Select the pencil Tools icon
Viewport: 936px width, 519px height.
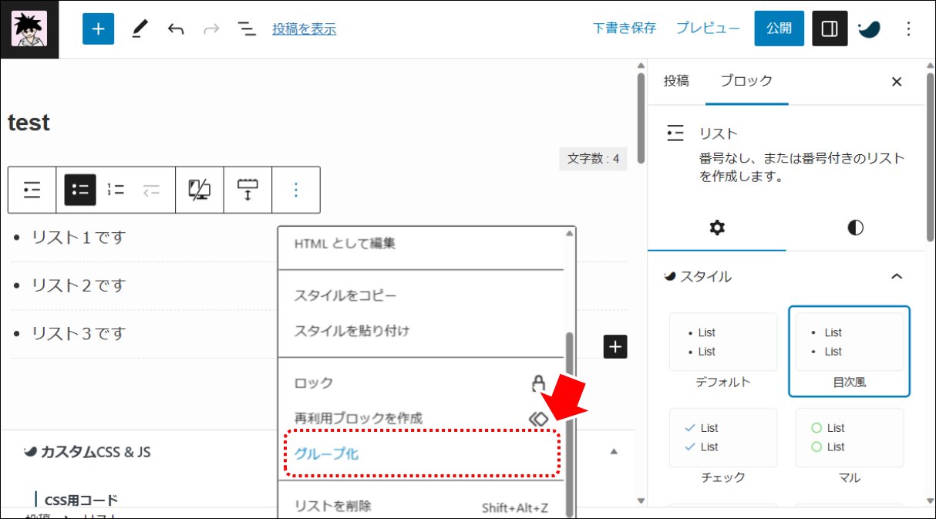[140, 29]
